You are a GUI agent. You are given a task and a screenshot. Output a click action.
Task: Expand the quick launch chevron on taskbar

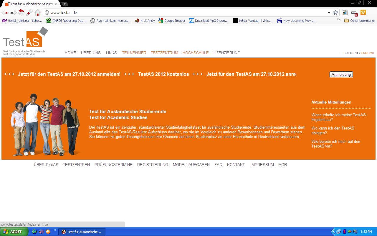(x=55, y=231)
